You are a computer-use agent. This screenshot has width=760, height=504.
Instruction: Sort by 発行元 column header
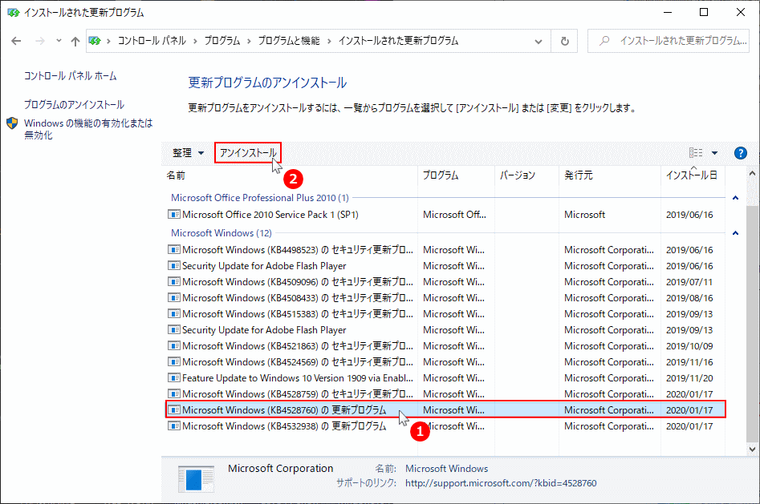point(610,175)
